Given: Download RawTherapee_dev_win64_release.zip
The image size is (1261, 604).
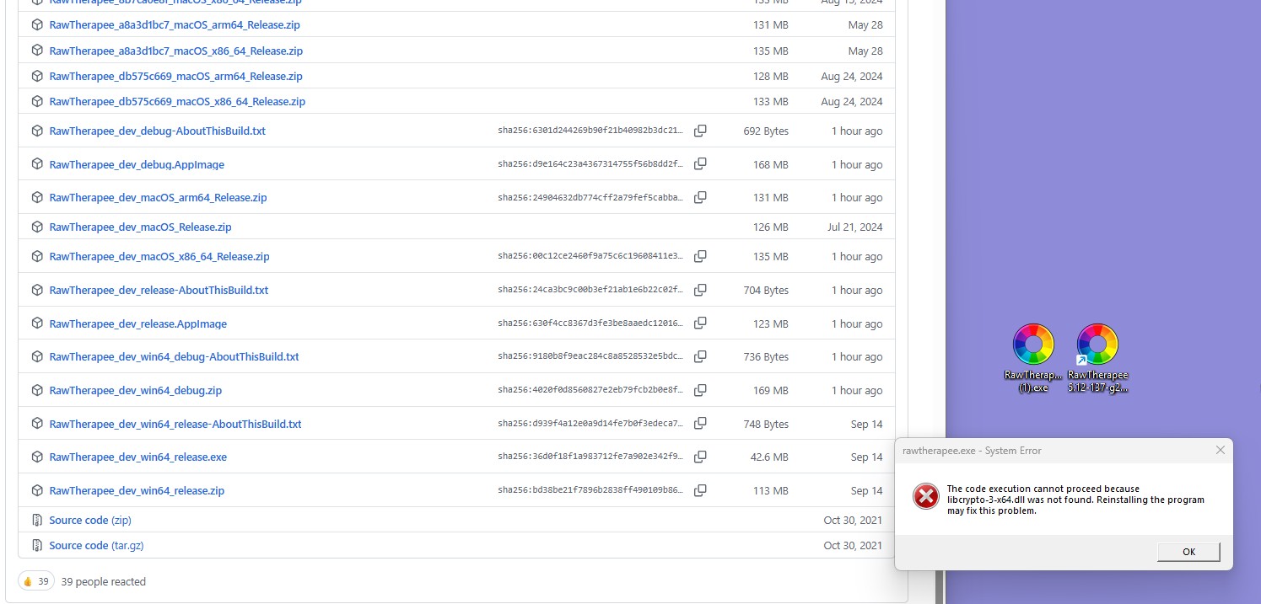Looking at the screenshot, I should [137, 491].
